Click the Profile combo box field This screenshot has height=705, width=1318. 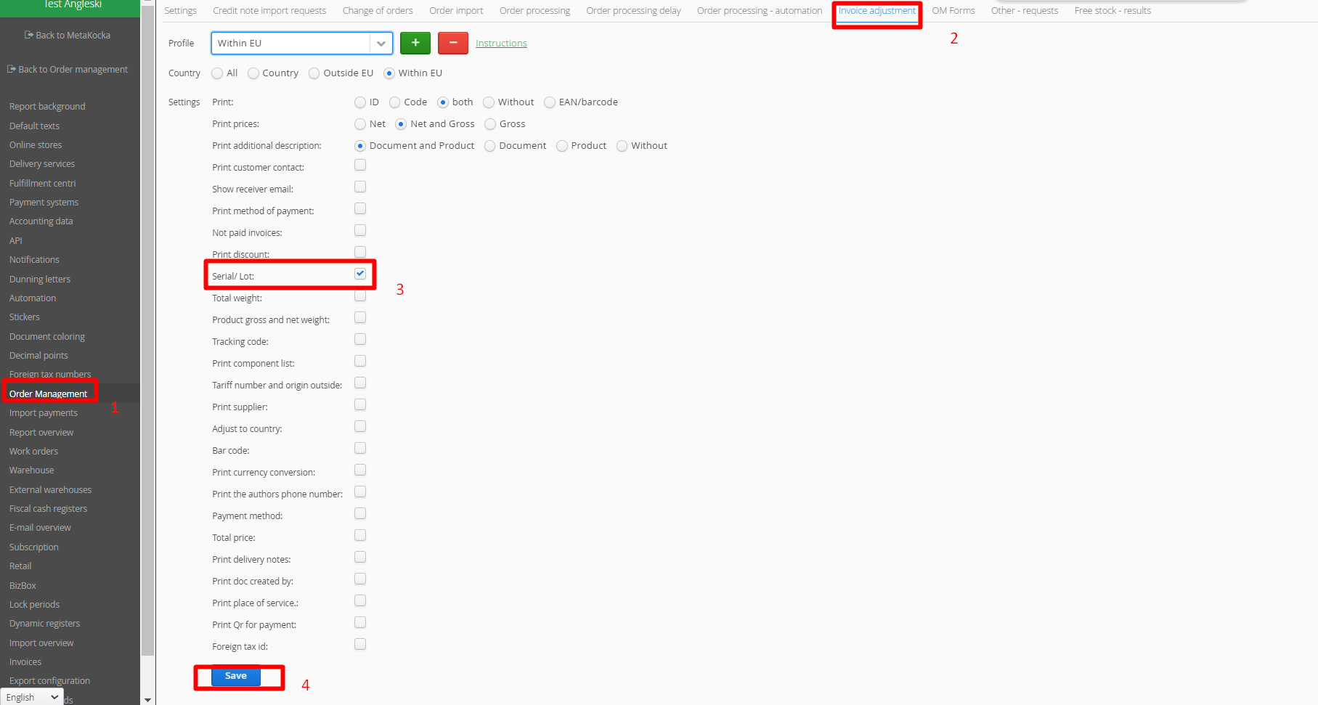pos(302,44)
